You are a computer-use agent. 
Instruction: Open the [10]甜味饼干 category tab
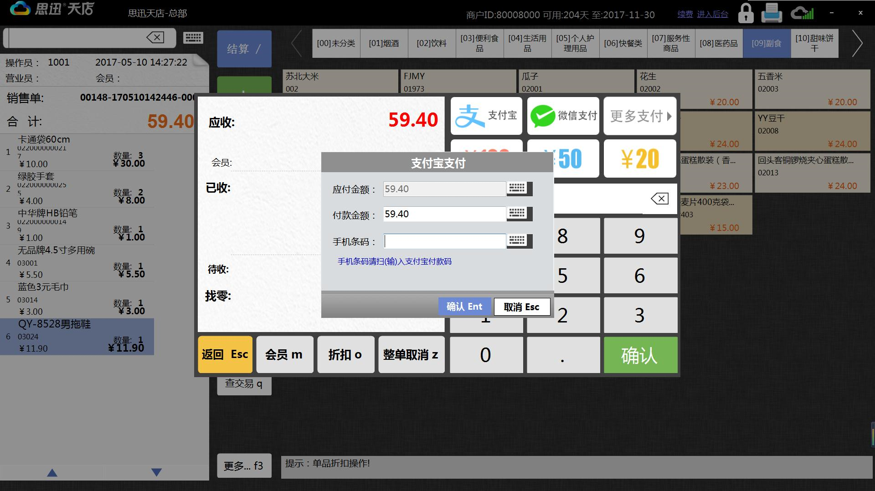tap(814, 43)
